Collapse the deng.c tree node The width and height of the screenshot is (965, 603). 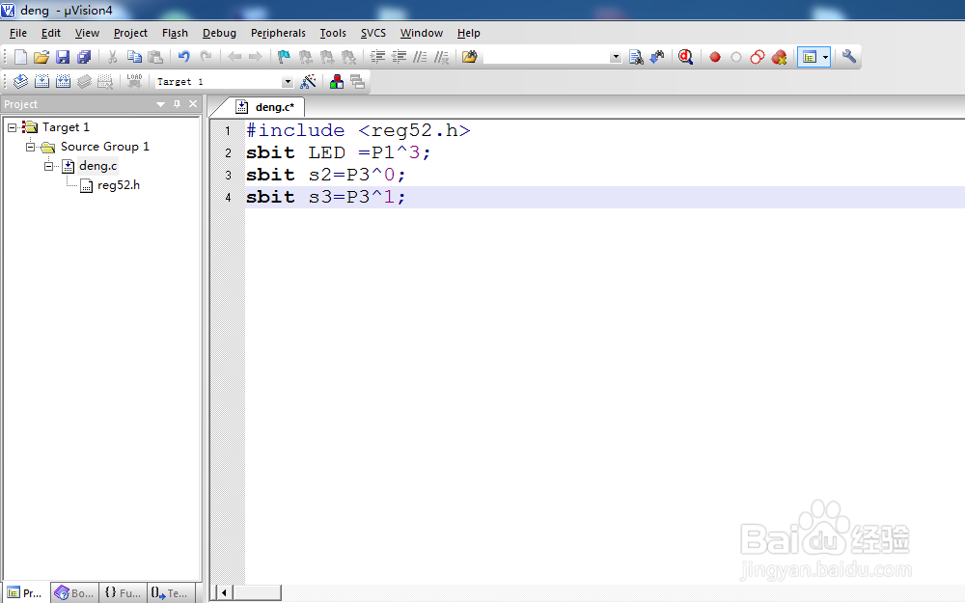(48, 166)
